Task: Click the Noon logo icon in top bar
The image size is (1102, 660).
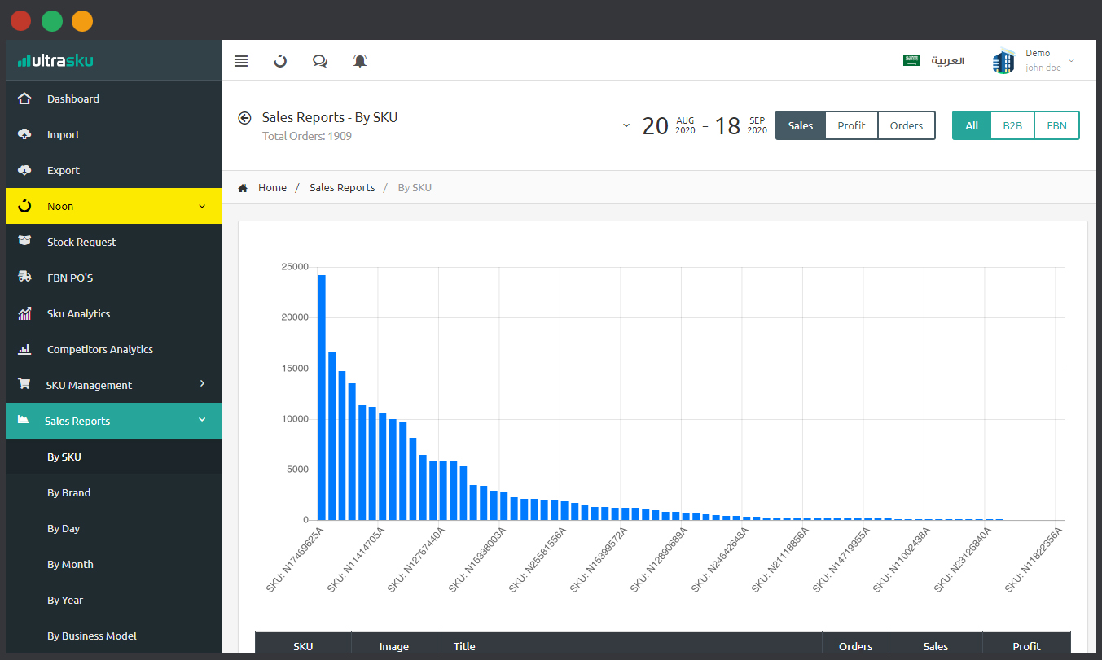Action: pyautogui.click(x=280, y=61)
